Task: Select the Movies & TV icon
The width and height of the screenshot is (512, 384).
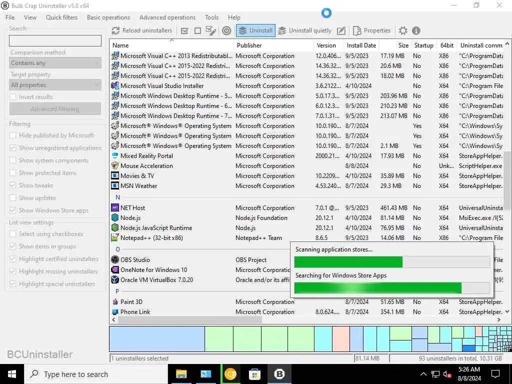Action: click(115, 176)
